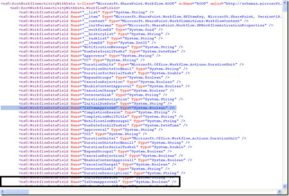Screen dimensions: 289x196
Task: Select the "DueDateforAllTasks" DateTime line
Action: point(102,52)
